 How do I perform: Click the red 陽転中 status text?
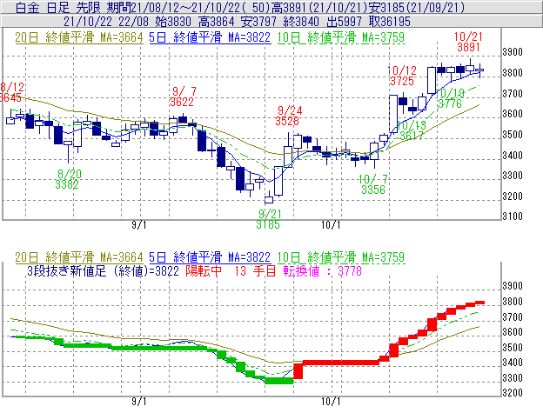point(204,270)
